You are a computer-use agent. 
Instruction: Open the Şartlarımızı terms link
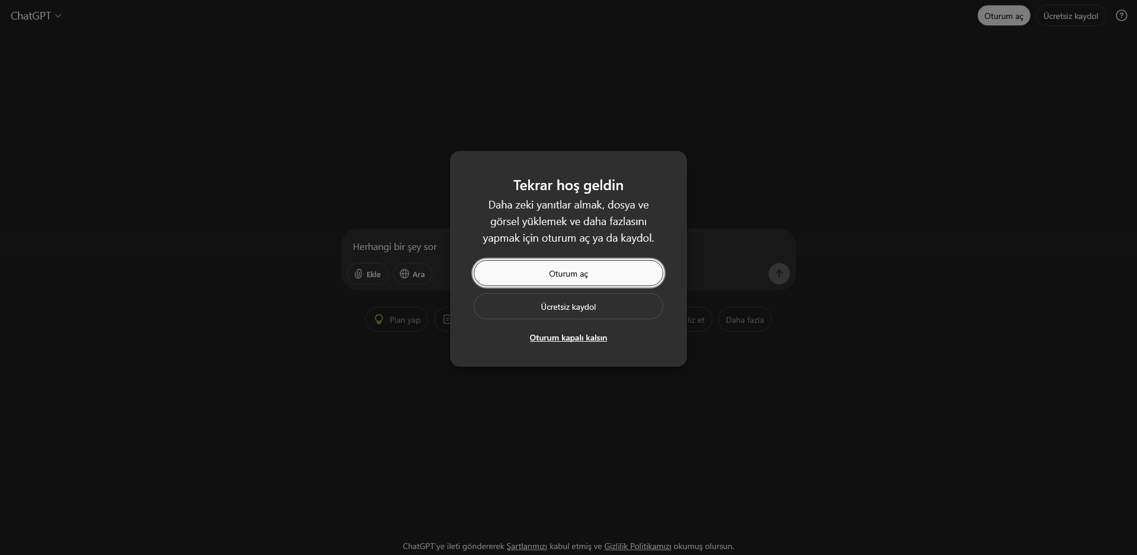[526, 546]
